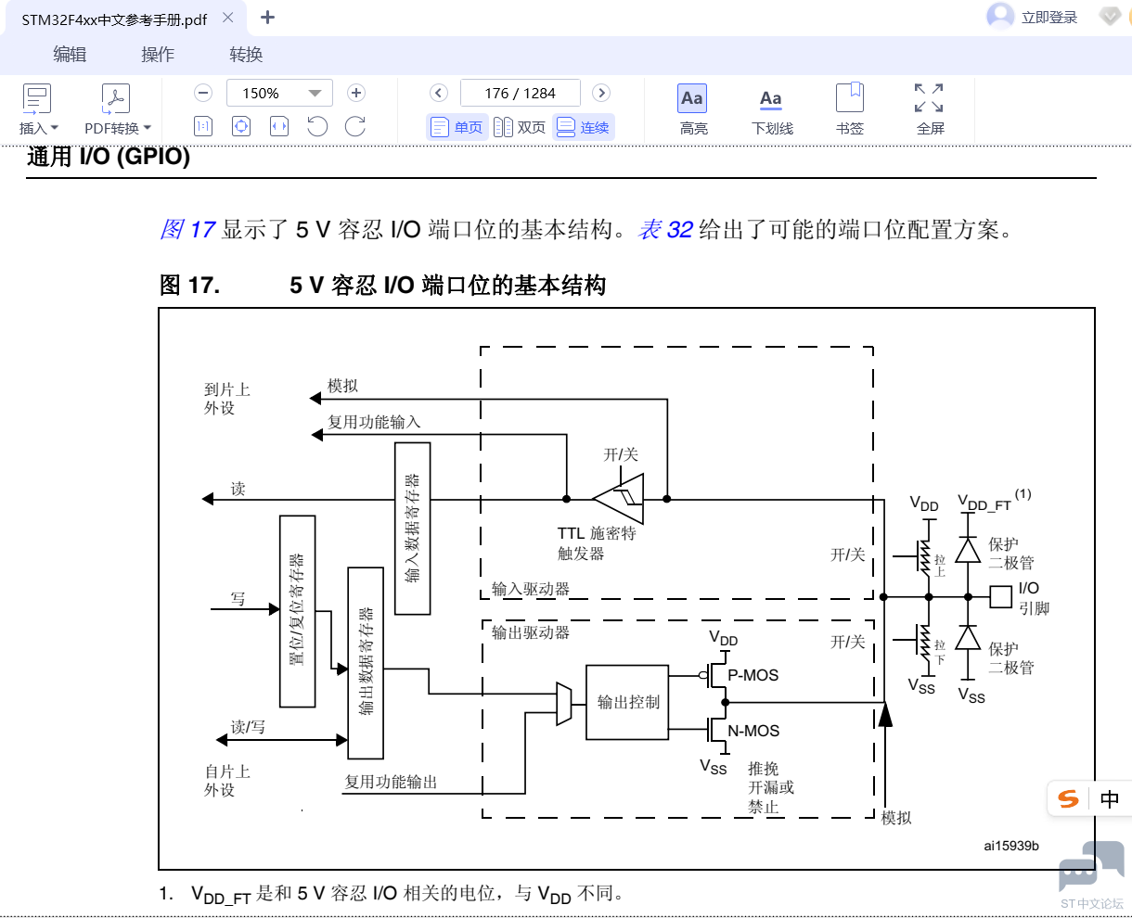Viewport: 1132px width, 918px height.
Task: Rotate page clockwise
Action: (355, 126)
